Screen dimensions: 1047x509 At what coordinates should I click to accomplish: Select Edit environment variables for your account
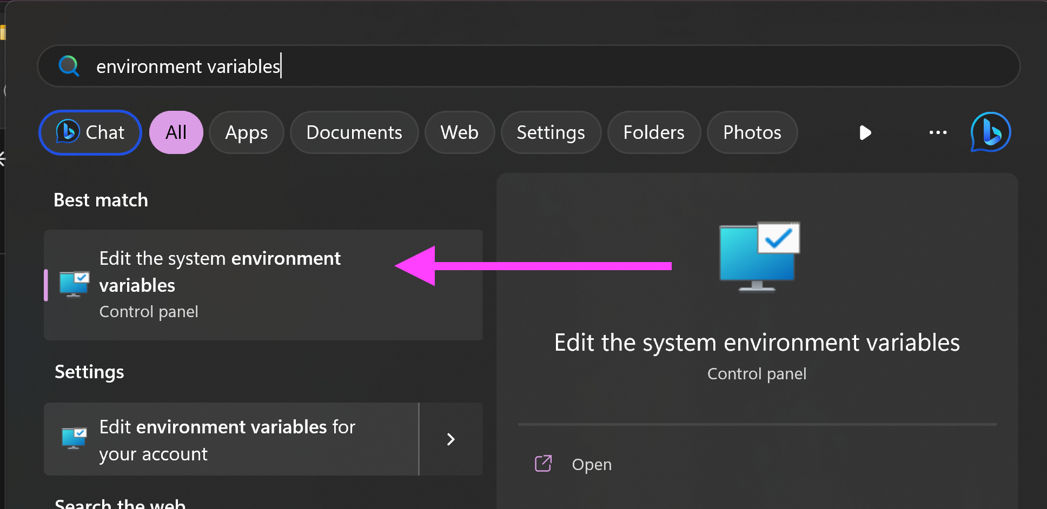click(x=227, y=439)
